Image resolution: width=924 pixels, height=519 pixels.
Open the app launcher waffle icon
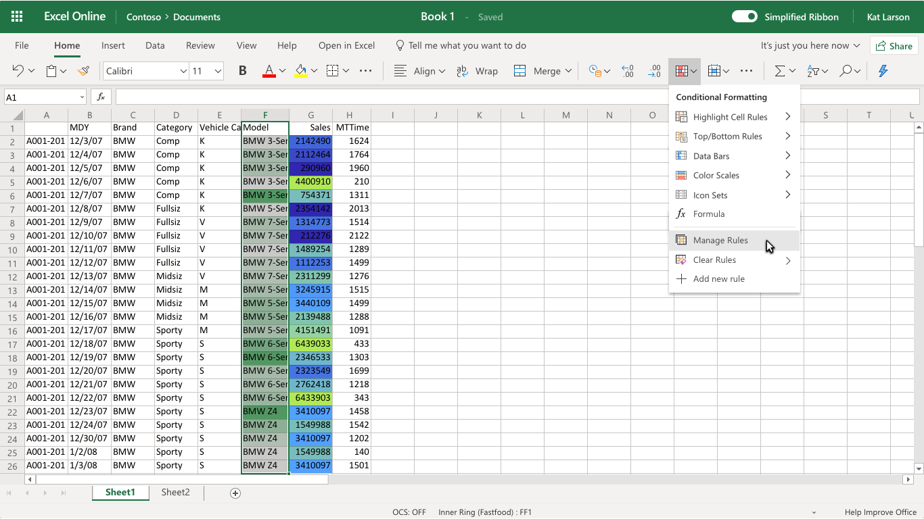[17, 17]
